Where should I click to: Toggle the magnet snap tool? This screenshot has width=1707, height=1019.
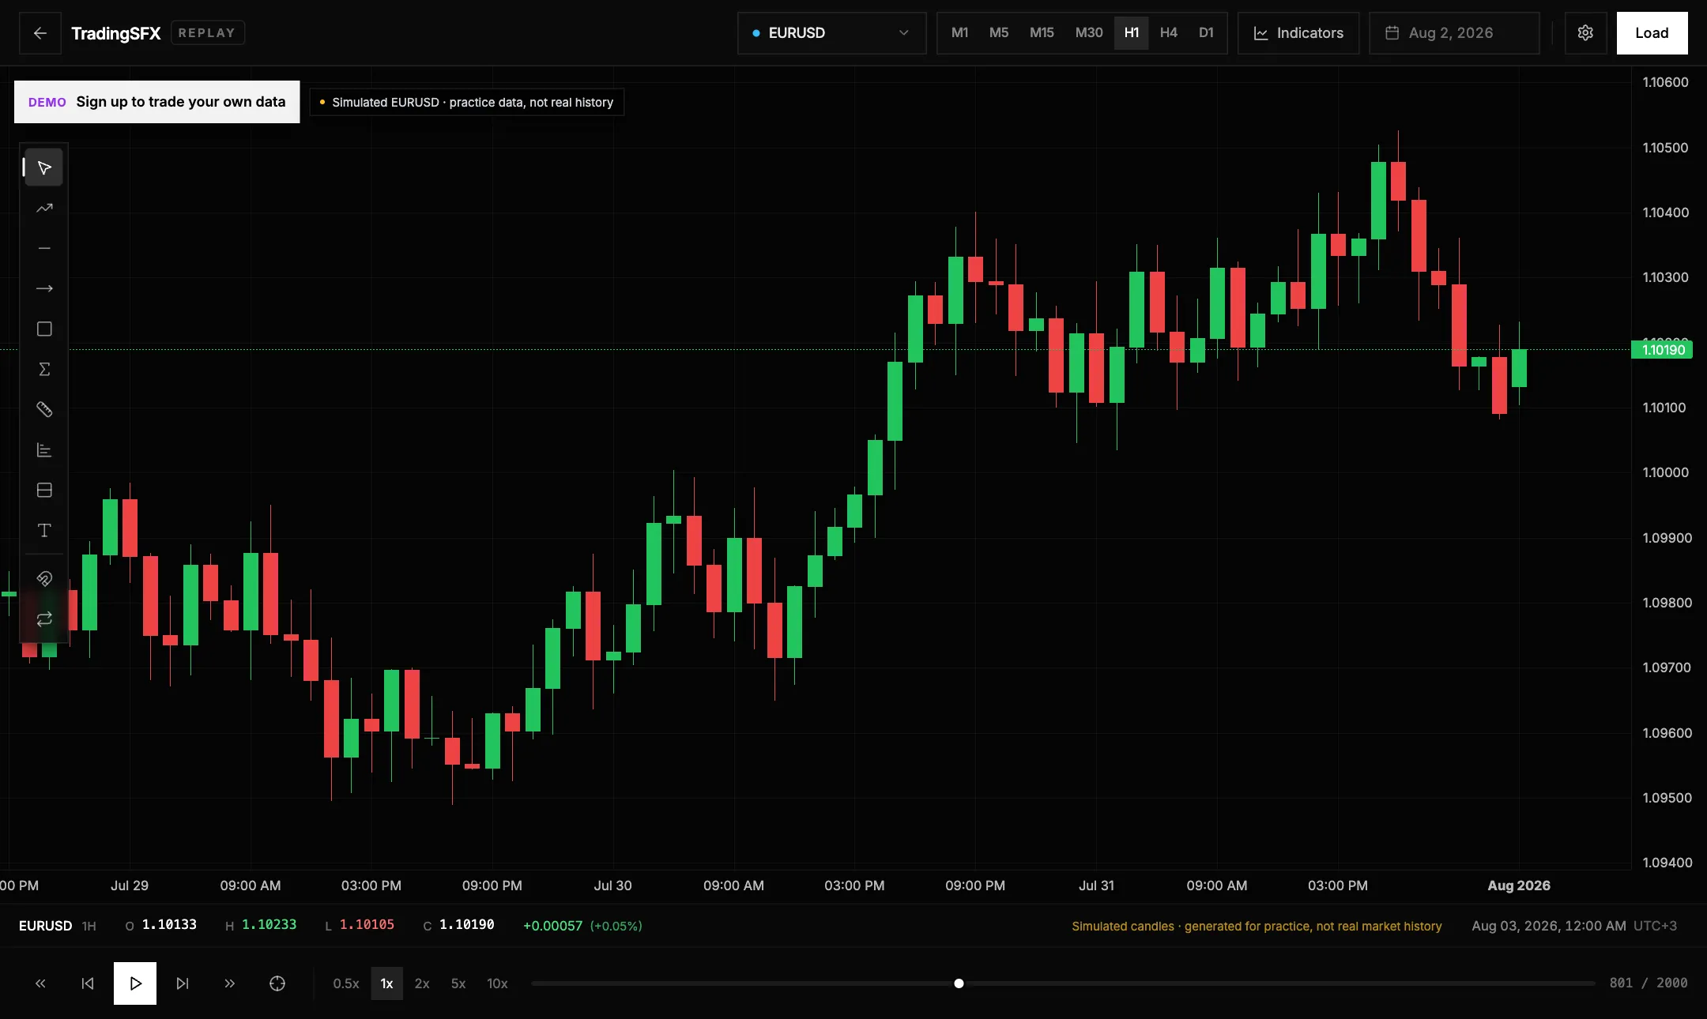pyautogui.click(x=44, y=578)
